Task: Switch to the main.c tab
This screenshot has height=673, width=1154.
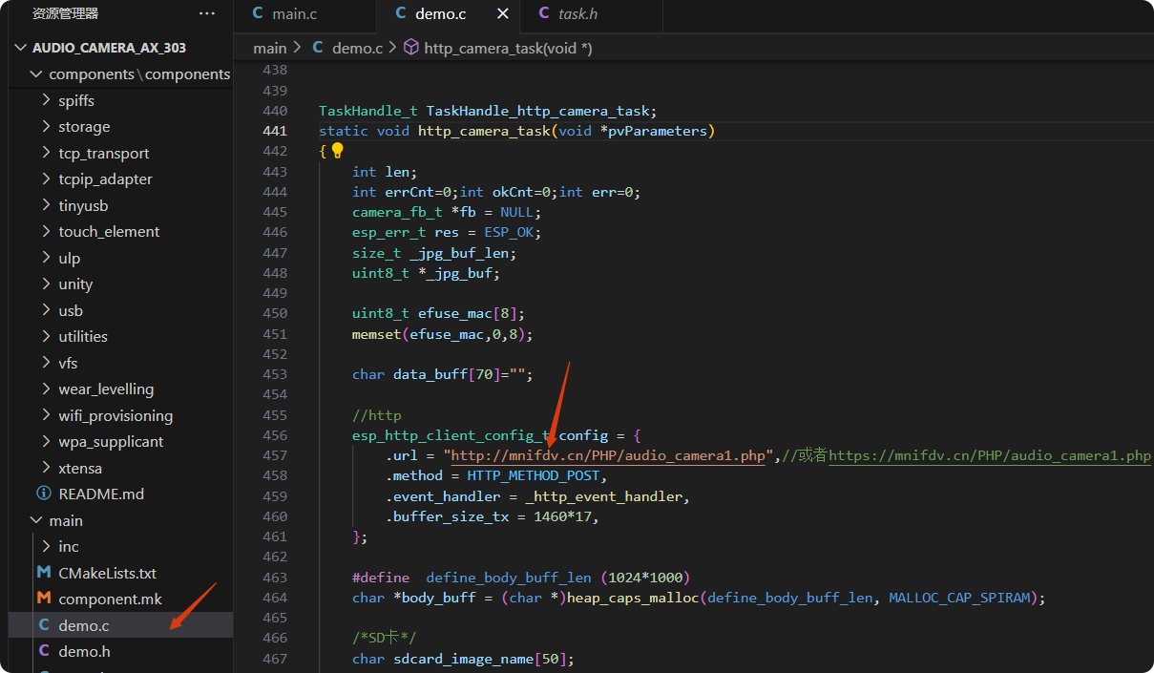Action: (304, 14)
